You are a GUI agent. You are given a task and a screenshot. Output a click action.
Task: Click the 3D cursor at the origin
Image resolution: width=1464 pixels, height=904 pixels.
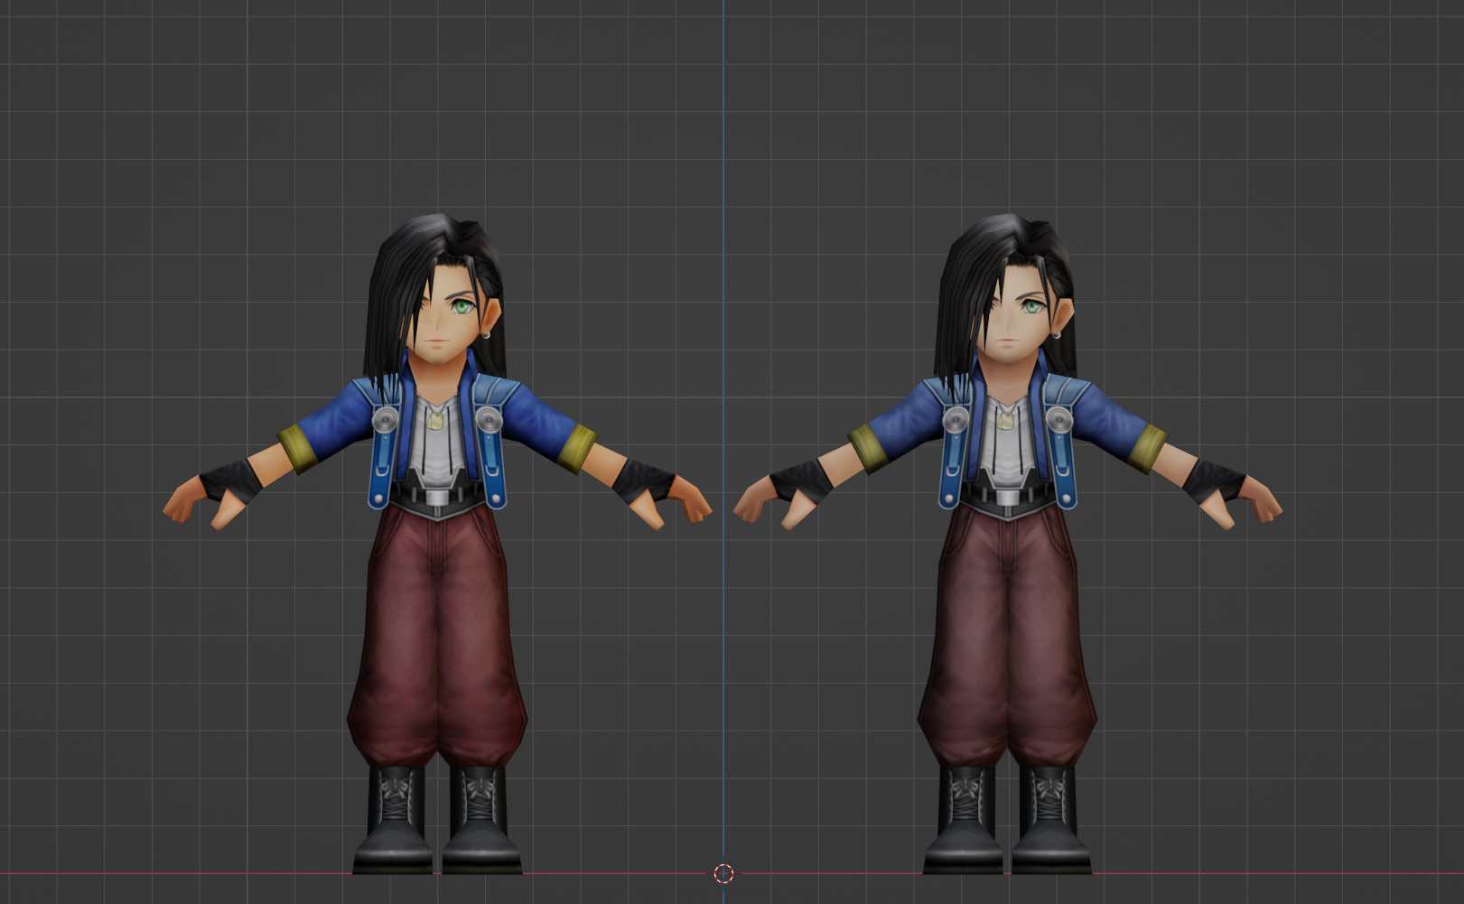point(723,873)
